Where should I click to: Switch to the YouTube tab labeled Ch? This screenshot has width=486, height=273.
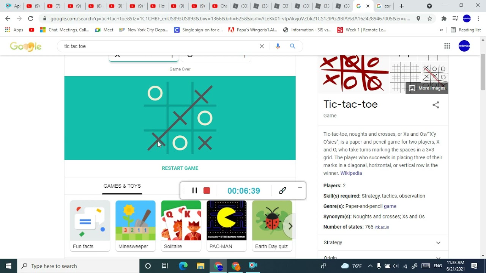coord(219,6)
